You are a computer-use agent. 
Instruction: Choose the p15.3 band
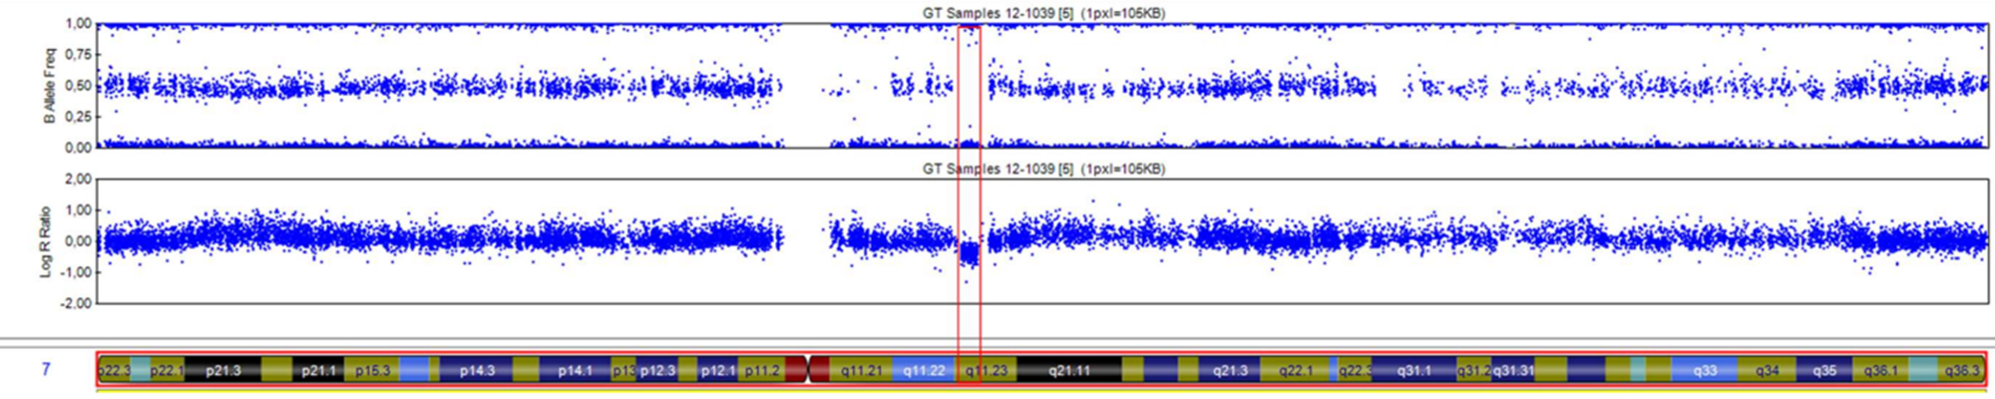coord(372,370)
